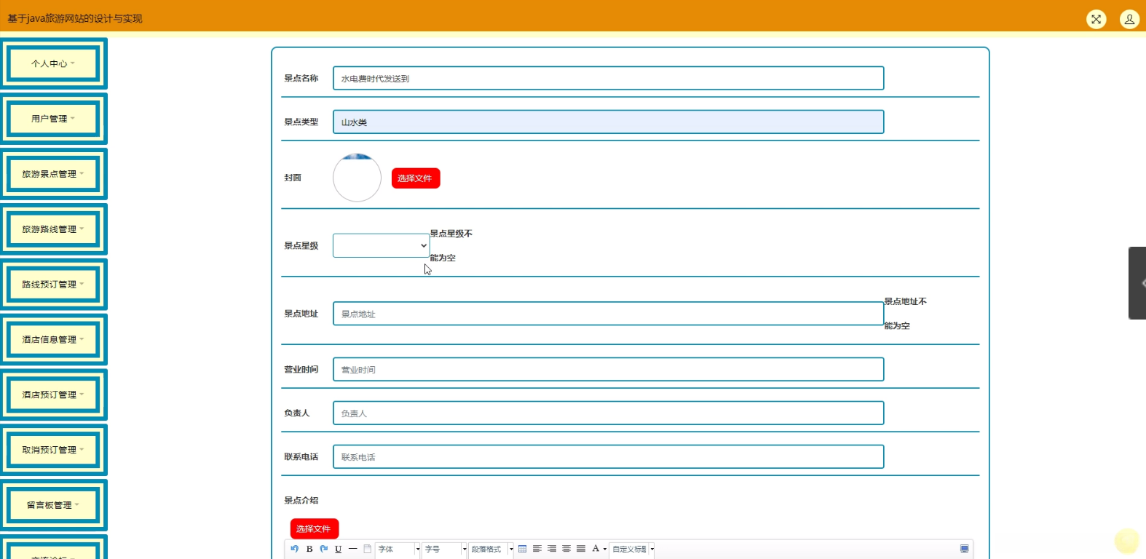Insert a table using the editor toolbar

click(522, 549)
